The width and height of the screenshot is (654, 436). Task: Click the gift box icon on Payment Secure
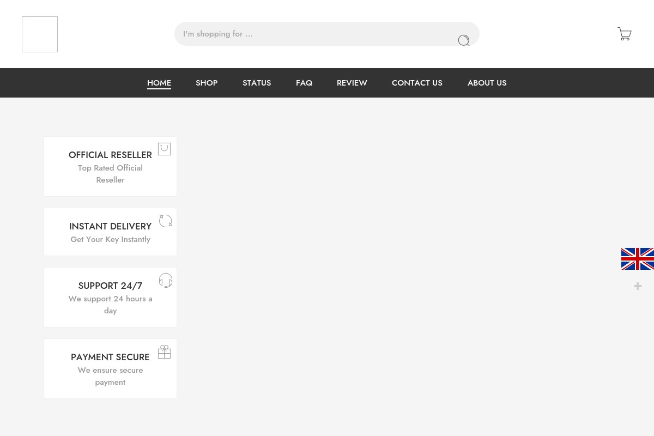(165, 352)
